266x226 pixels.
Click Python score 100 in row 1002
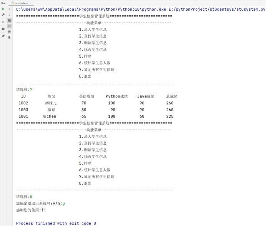(x=111, y=103)
